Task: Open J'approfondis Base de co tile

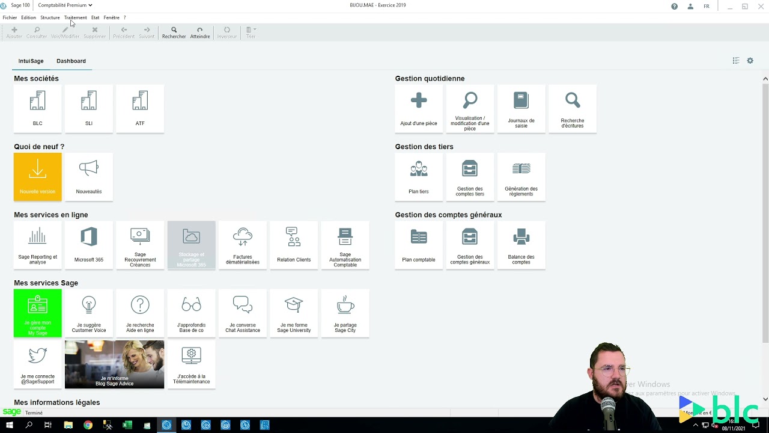Action: tap(191, 313)
